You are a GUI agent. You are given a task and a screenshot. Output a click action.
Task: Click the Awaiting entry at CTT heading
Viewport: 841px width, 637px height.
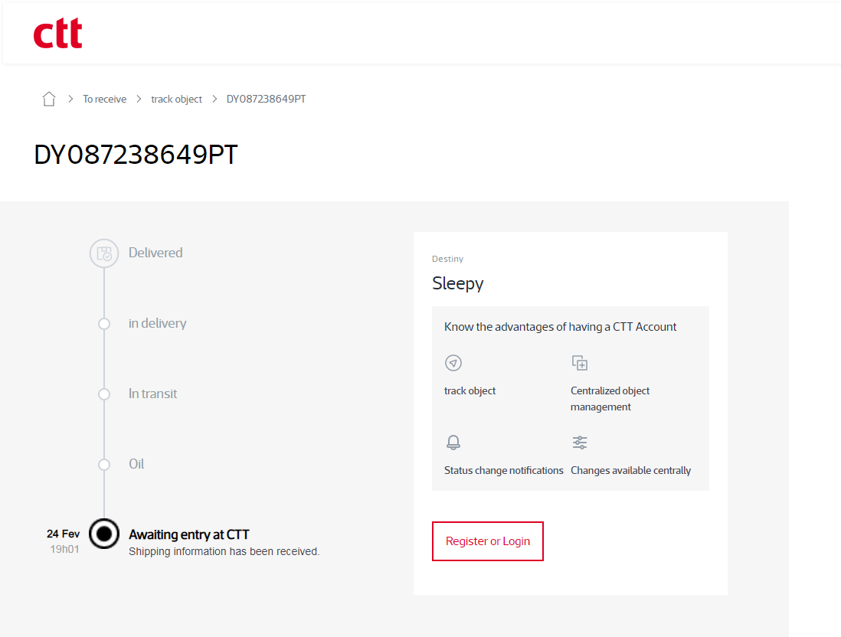(188, 534)
